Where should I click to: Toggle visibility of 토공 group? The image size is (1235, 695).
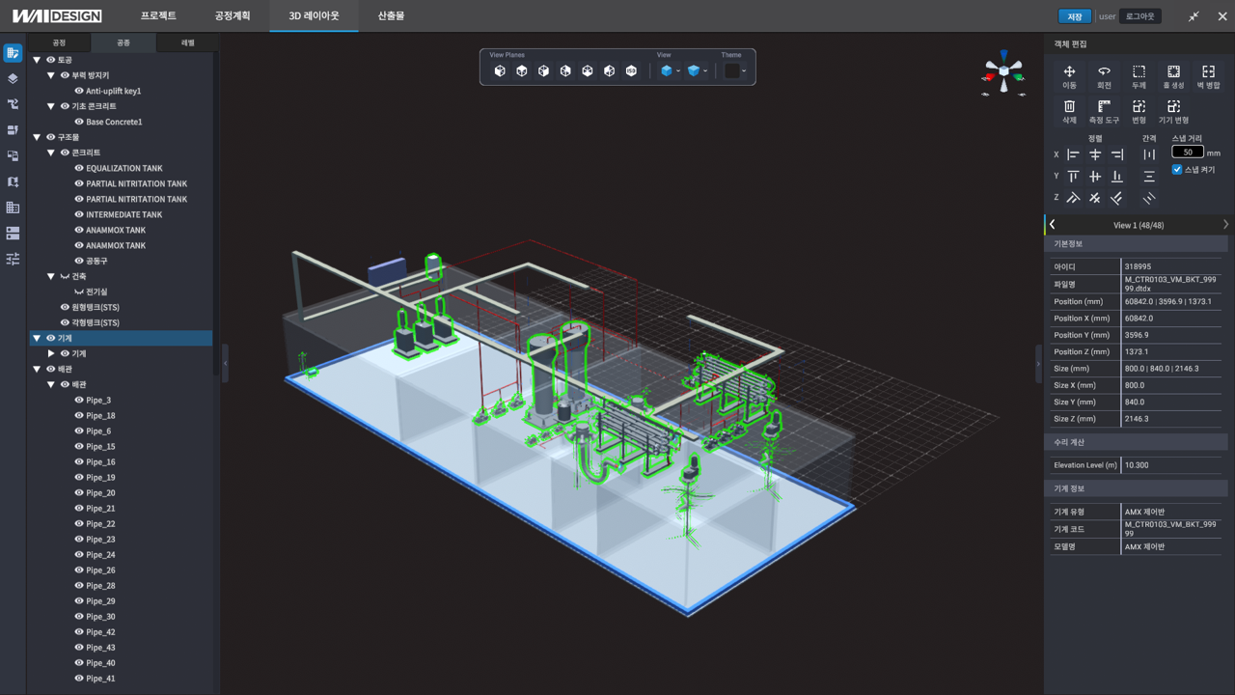50,60
